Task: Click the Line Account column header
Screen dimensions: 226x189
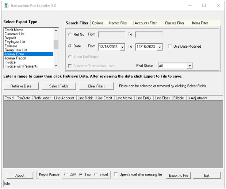Action: (65, 98)
